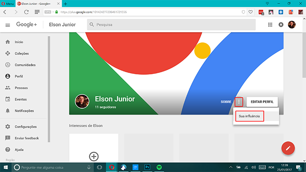The image size is (306, 172).
Task: Click the Interesses de Elson heading
Action: click(86, 125)
